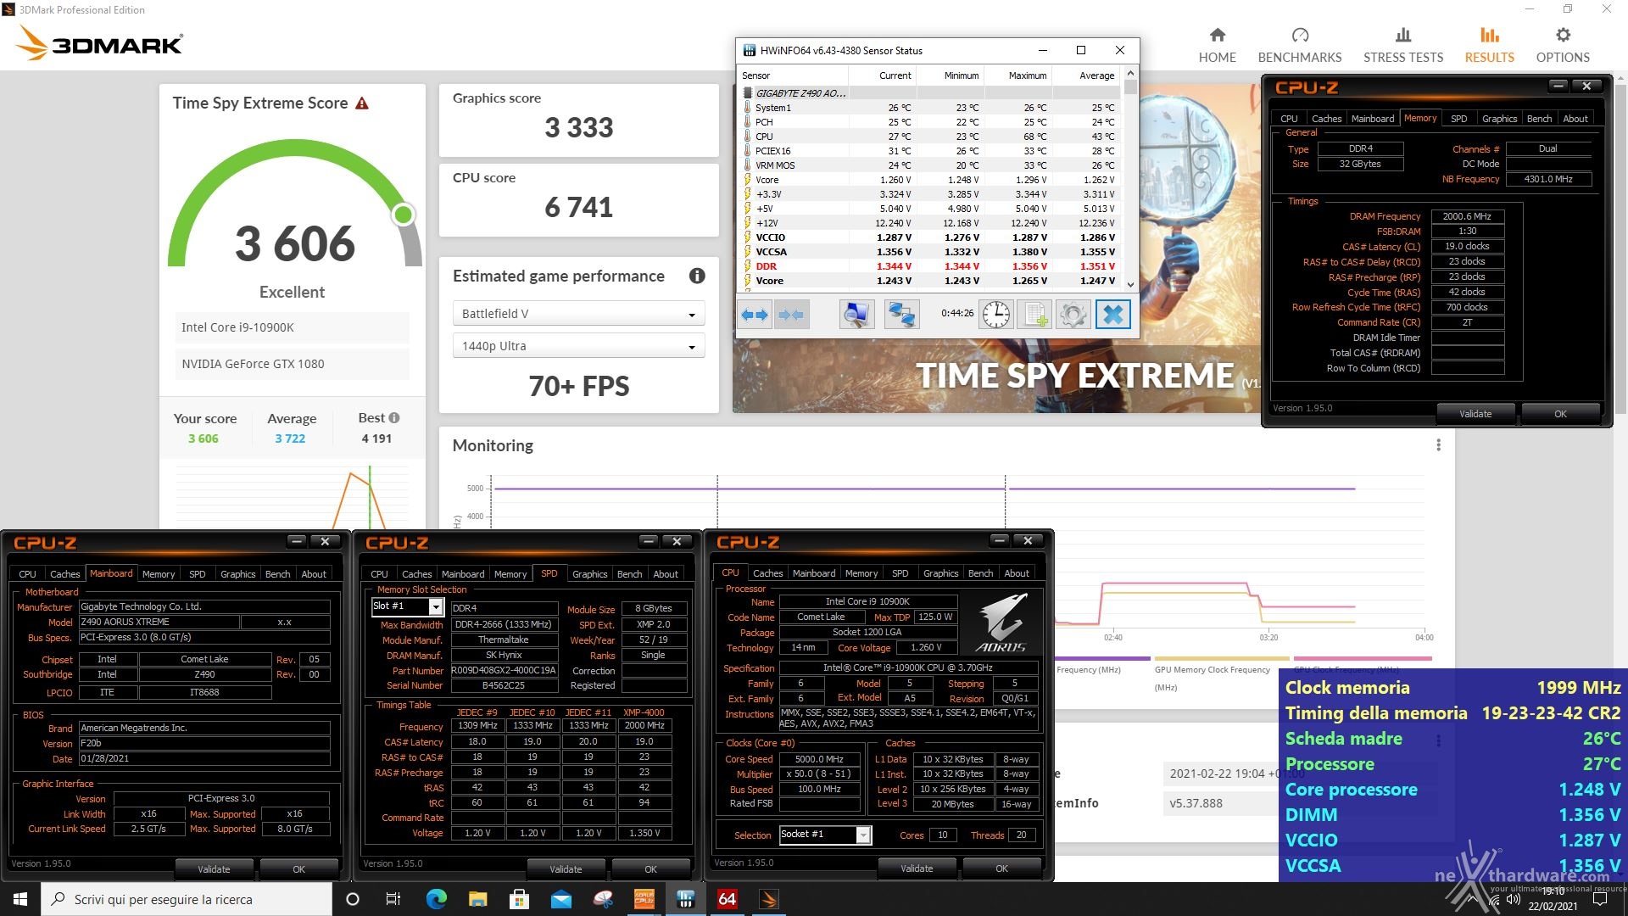Open HWiNFO sensor settings gear
Image resolution: width=1628 pixels, height=916 pixels.
coord(1073,315)
